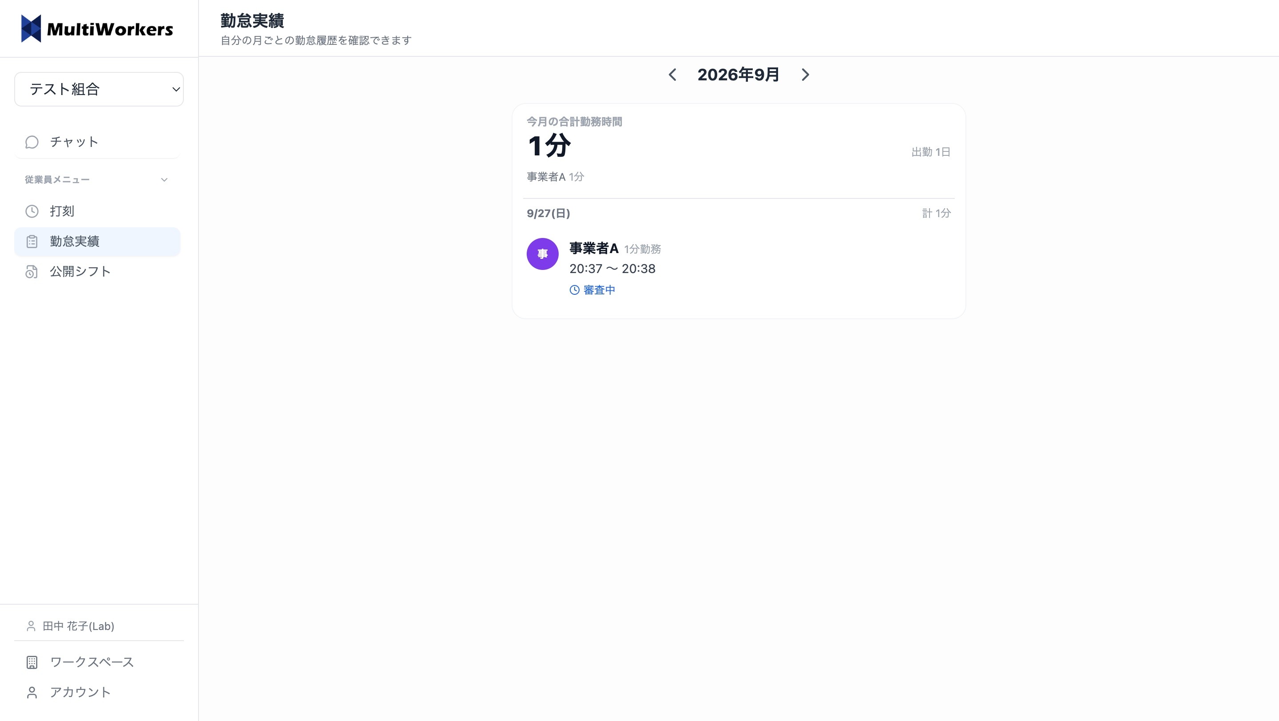Click the 勤怠実績 page title

coord(252,21)
